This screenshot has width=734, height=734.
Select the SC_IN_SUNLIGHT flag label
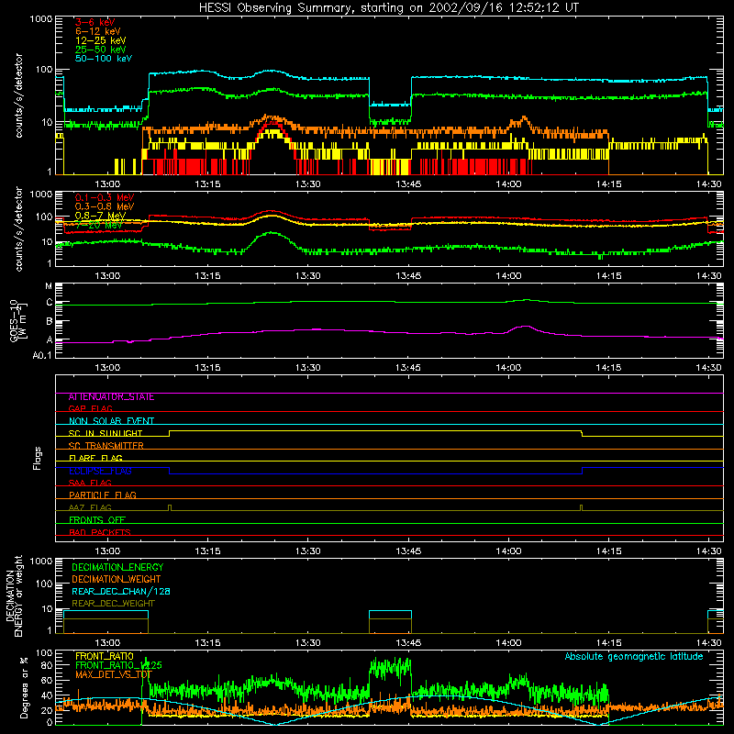click(106, 433)
